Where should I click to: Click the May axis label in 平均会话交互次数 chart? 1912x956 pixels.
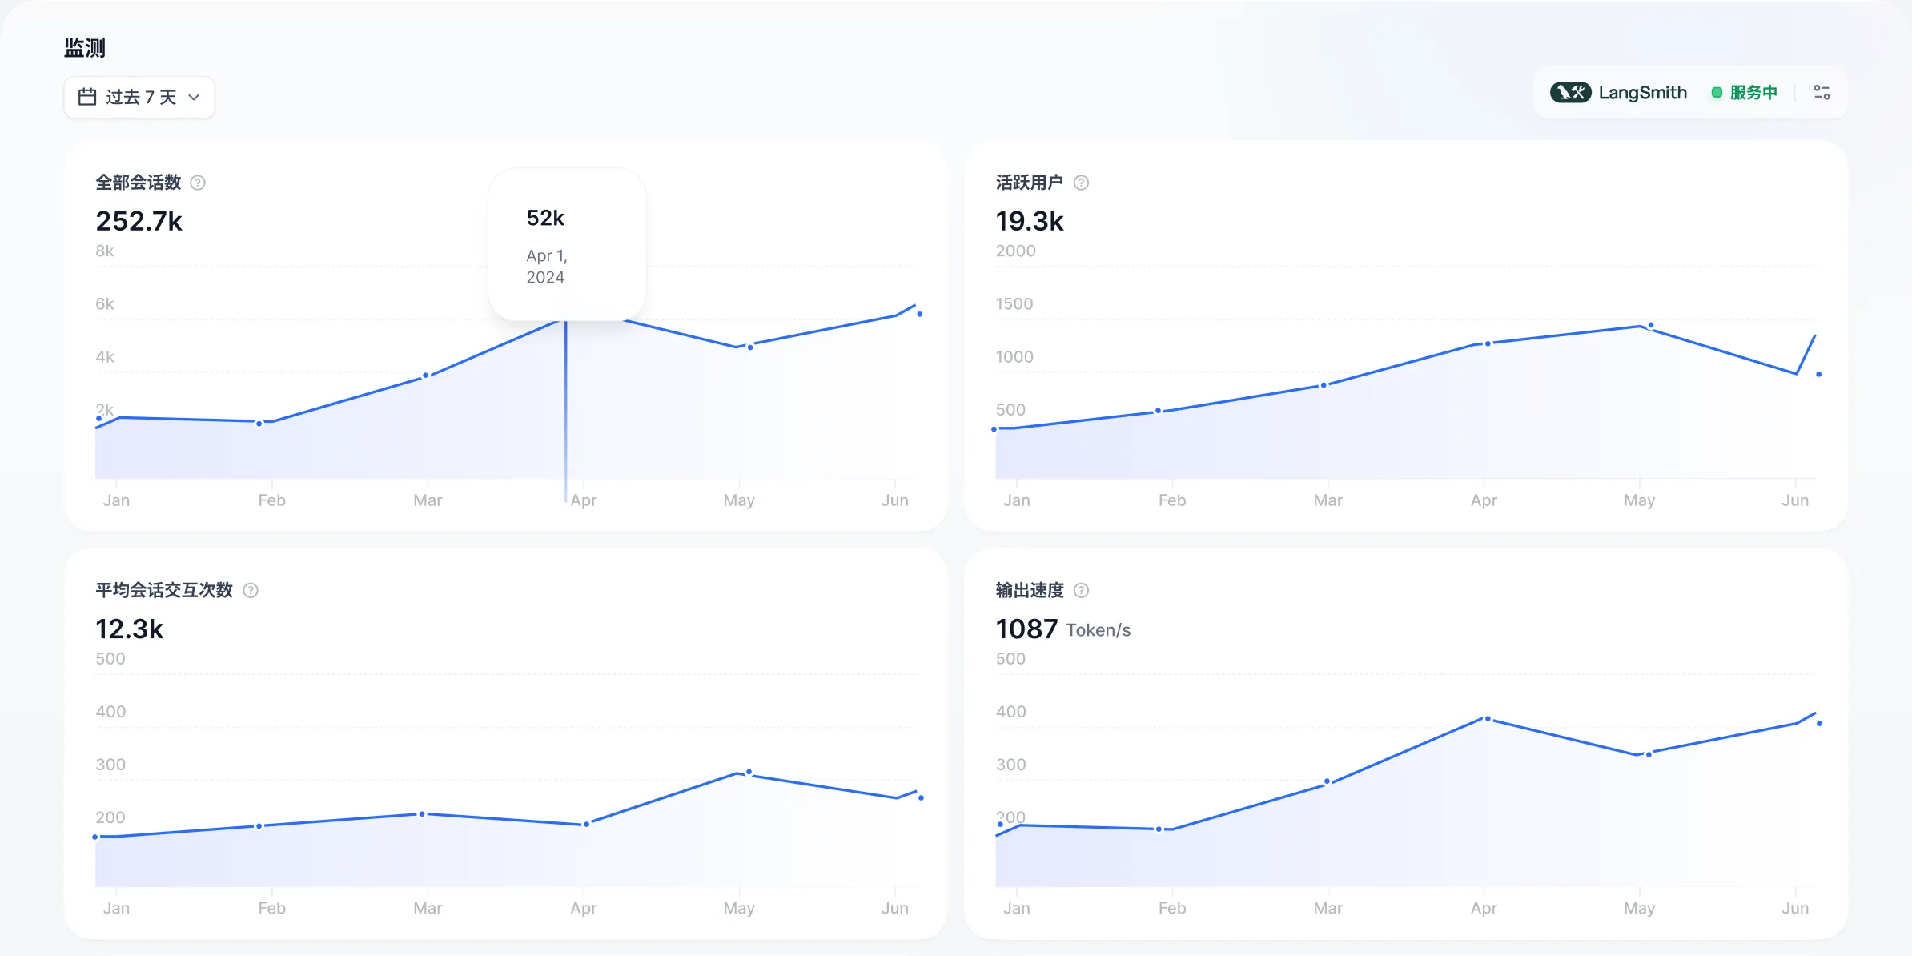pyautogui.click(x=739, y=909)
